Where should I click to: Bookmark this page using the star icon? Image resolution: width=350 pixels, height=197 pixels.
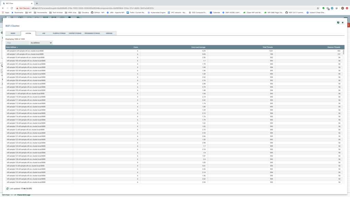[318, 8]
